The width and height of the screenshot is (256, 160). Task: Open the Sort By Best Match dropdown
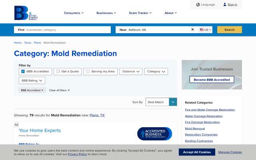pyautogui.click(x=161, y=102)
